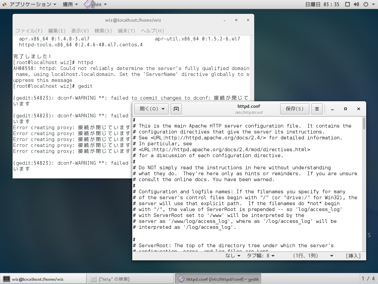Image resolution: width=378 pixels, height=284 pixels.
Task: Open the タブ幅: 8 tab width dropdown
Action: pyautogui.click(x=261, y=256)
